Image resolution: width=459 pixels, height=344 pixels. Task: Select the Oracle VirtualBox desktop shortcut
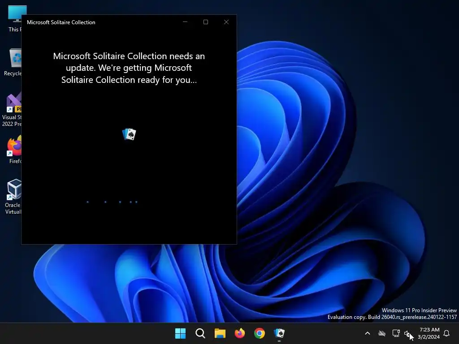tap(13, 197)
